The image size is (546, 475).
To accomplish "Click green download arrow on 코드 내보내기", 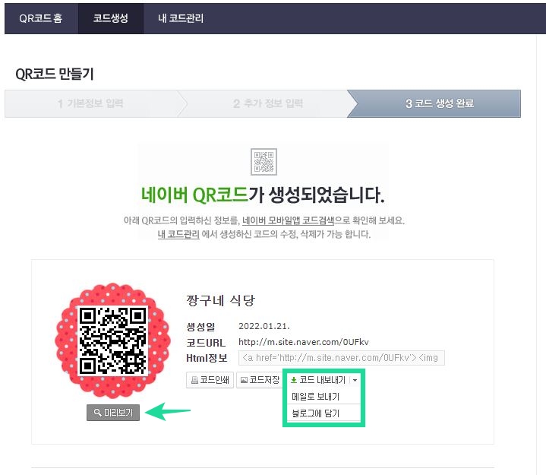I will coord(294,380).
